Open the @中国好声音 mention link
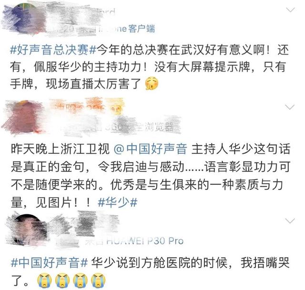Screen dimensions: 305x290 (x=150, y=149)
